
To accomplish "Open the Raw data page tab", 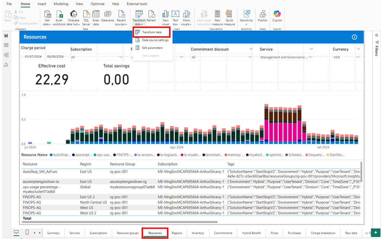I will (351, 233).
